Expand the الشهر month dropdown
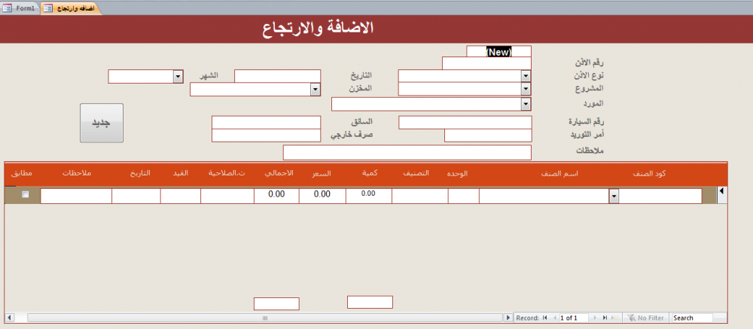Viewport: 753px width, 329px height. click(x=178, y=76)
